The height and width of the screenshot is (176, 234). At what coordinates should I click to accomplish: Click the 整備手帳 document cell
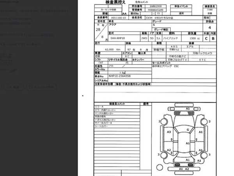159,50
